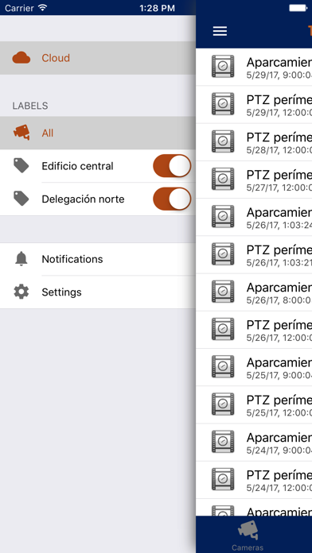This screenshot has height=553, width=312.
Task: Open the Notifications menu entry
Action: click(98, 259)
